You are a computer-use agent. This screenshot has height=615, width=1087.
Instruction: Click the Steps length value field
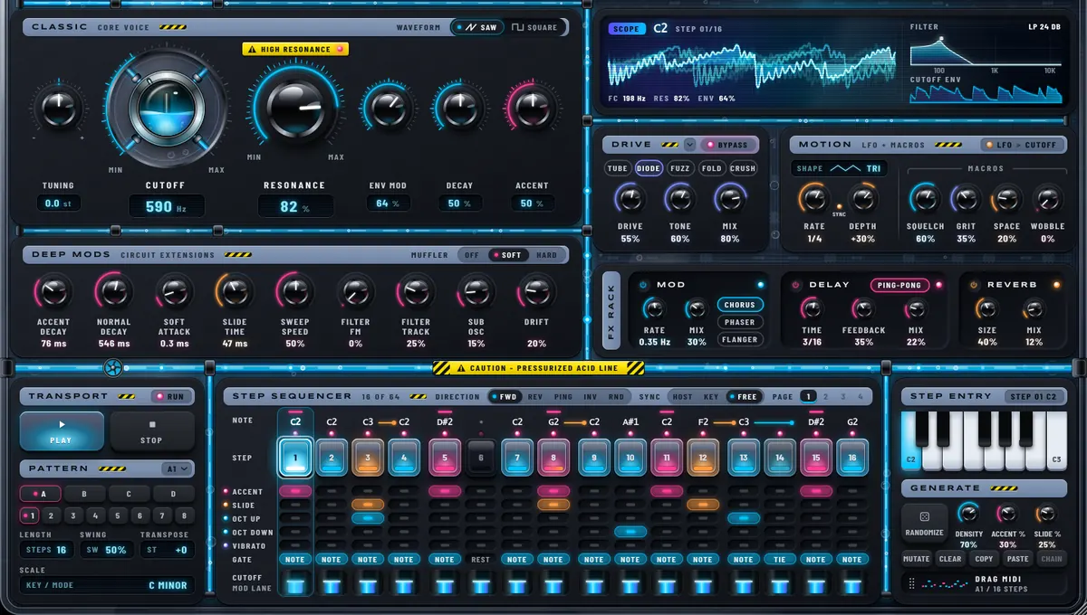coord(46,550)
